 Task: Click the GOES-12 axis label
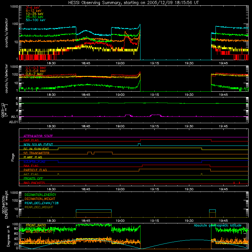(5, 110)
